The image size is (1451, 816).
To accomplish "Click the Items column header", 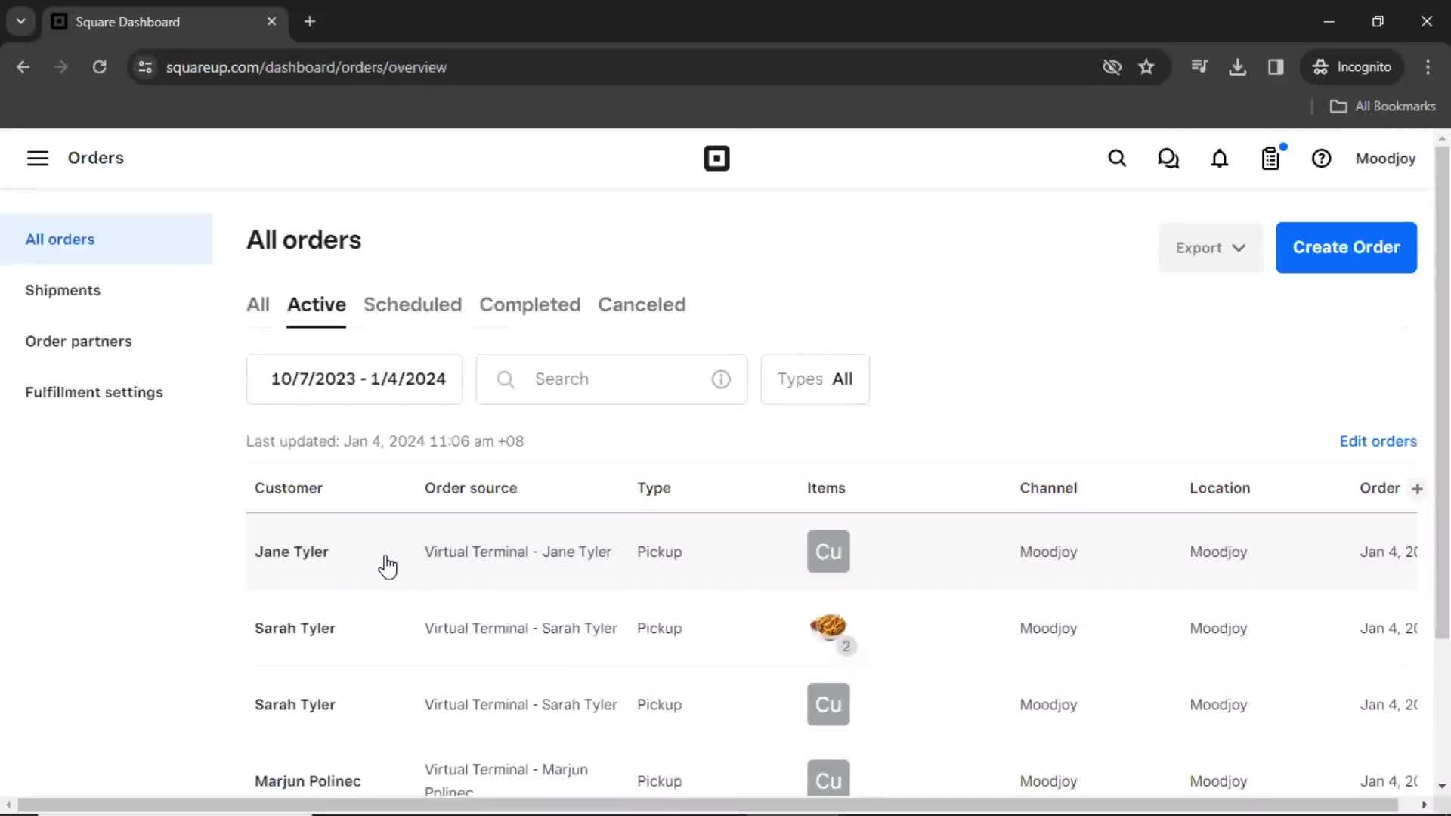I will [826, 488].
